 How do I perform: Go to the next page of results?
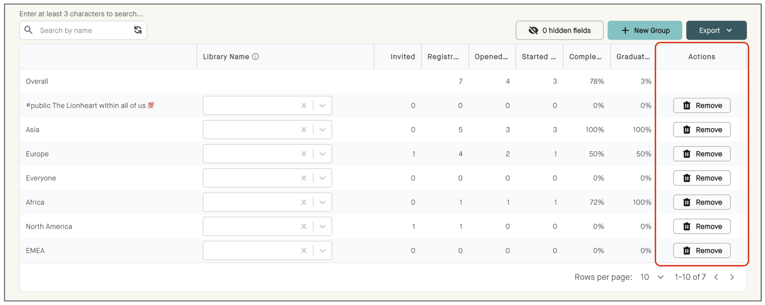pos(732,277)
